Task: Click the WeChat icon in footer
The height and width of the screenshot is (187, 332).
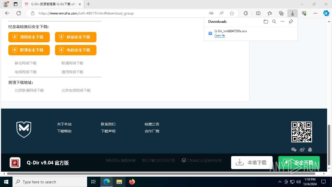Action: click(294, 150)
